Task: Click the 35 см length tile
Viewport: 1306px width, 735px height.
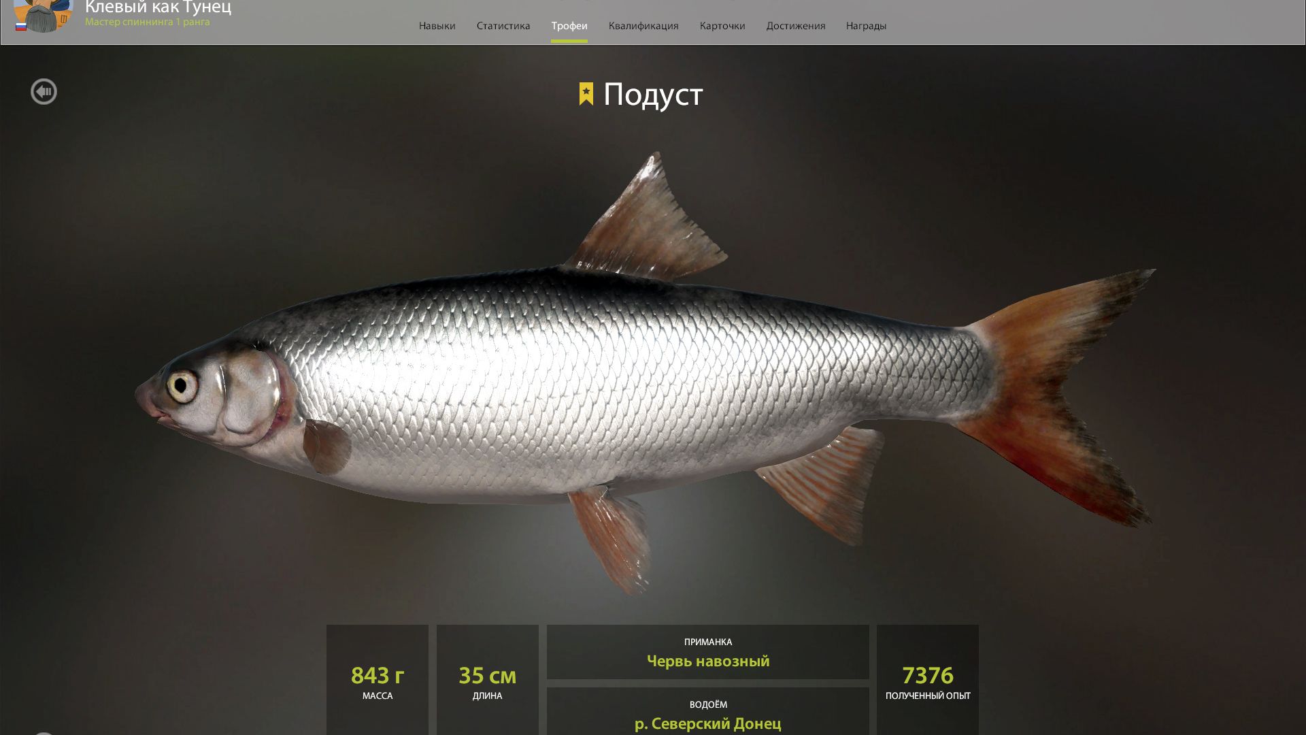Action: (488, 680)
